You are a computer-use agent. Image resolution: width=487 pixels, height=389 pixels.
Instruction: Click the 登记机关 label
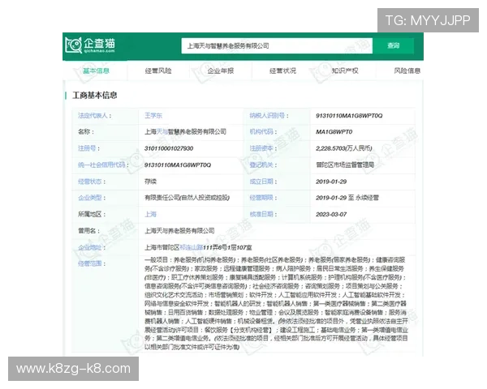click(x=263, y=165)
